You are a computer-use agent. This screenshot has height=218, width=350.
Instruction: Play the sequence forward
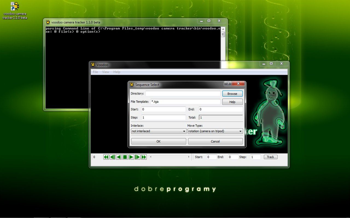(131, 157)
